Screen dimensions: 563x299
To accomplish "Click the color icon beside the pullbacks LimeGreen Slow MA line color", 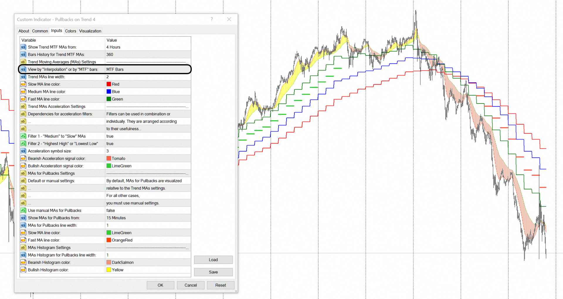I will click(x=23, y=233).
